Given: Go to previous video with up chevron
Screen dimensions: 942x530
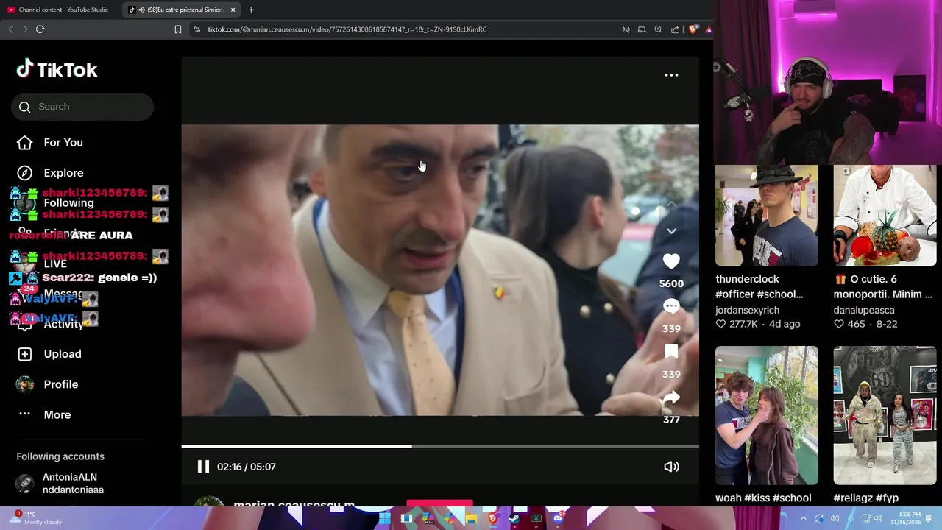Looking at the screenshot, I should click(671, 204).
